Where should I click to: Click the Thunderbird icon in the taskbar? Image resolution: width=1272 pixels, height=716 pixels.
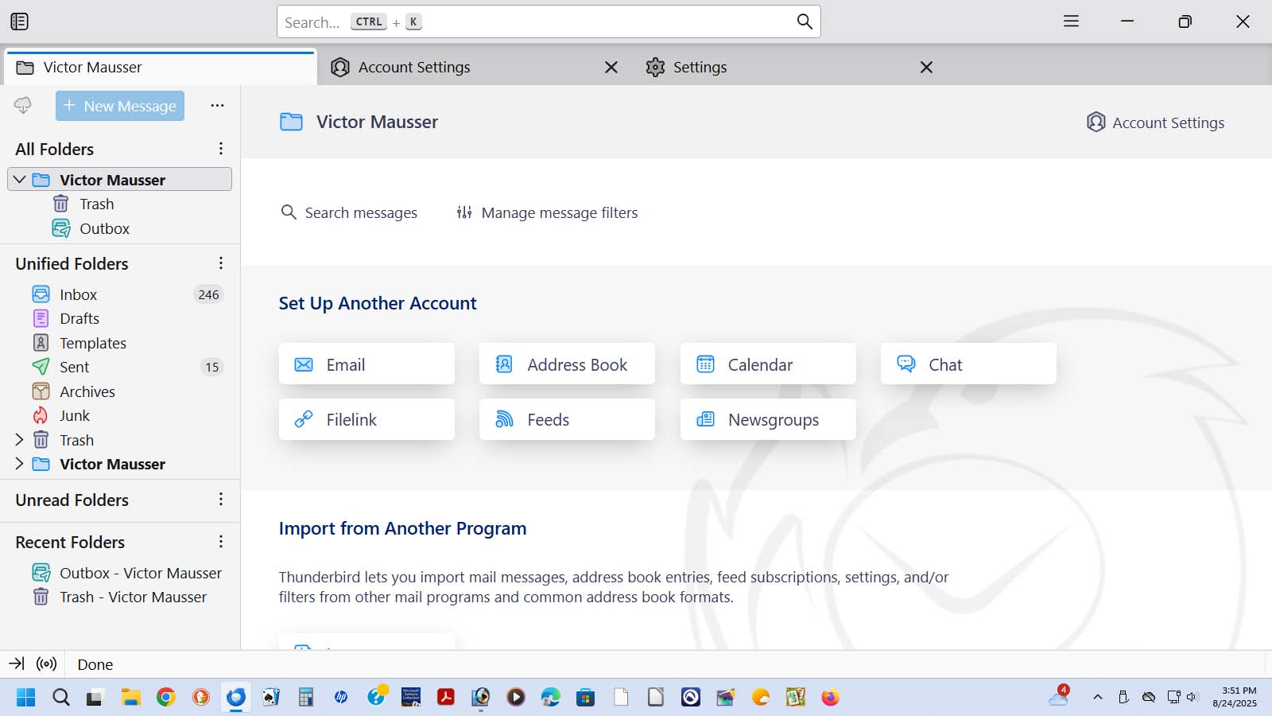[x=236, y=698]
